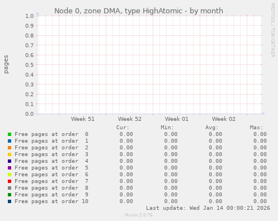Select 'Free pages at order 7' label
The image size is (278, 221).
click(51, 181)
